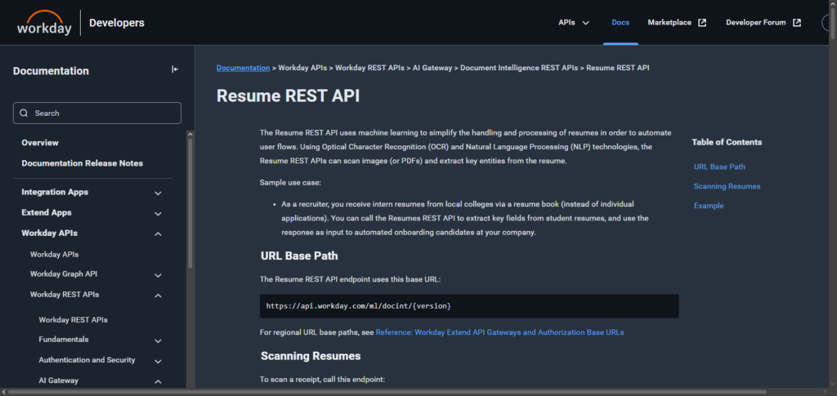Open the Overview sidebar item
The image size is (837, 396).
coord(40,143)
